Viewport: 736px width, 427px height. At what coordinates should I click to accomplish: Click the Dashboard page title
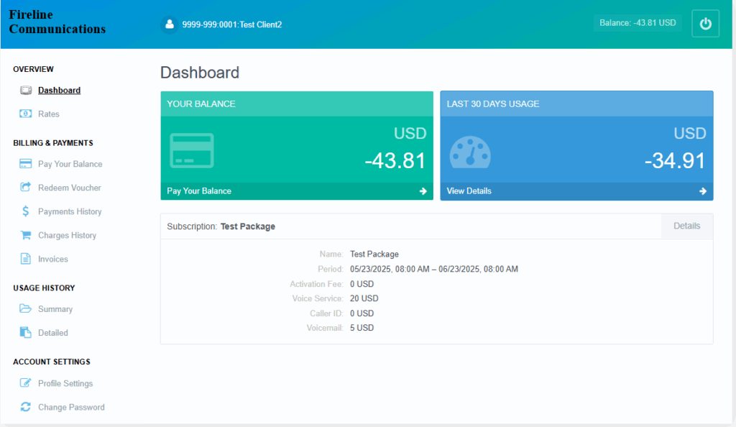(200, 73)
